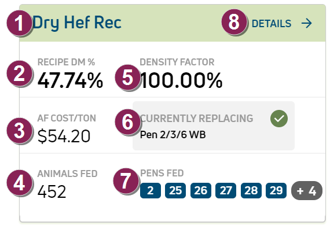The width and height of the screenshot is (330, 225).
Task: Click the green checkmark in Currently Replacing
Action: (279, 119)
